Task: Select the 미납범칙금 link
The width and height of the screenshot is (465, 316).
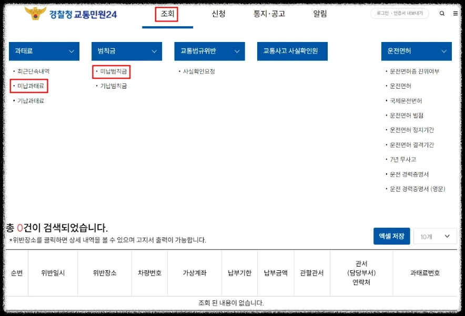Action: pos(112,71)
